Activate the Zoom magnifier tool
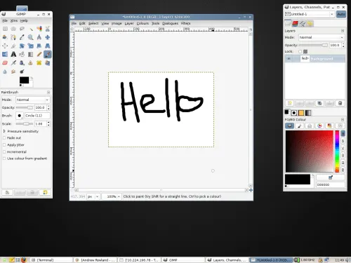The height and width of the screenshot is (263, 351). [30, 37]
